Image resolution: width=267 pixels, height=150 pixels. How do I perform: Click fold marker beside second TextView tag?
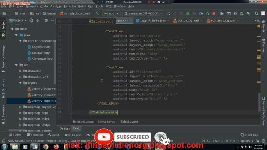pos(72,67)
